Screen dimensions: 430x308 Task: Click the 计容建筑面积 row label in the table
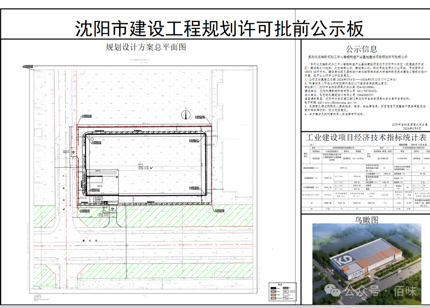311,187
